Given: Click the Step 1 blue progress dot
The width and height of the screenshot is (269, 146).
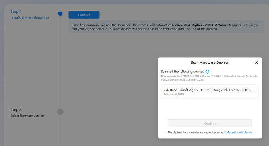Looking at the screenshot, I should coord(60,14).
